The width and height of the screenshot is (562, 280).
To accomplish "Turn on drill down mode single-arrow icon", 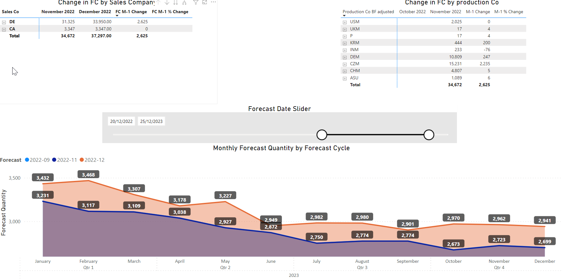I will pos(167,2).
